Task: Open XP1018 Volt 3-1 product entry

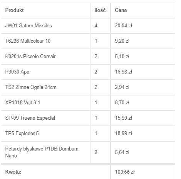Action: [23, 103]
